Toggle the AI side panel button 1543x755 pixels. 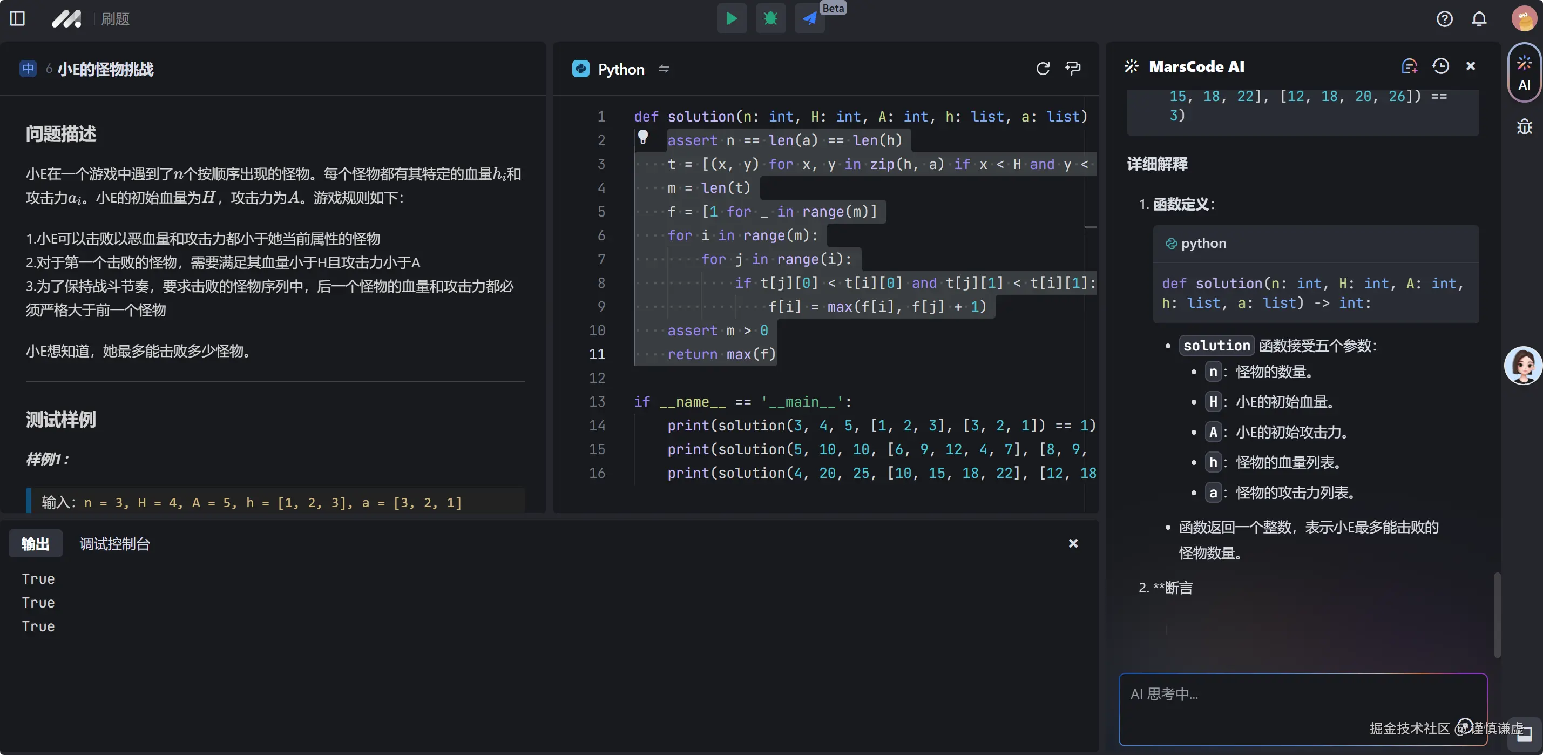(1524, 72)
